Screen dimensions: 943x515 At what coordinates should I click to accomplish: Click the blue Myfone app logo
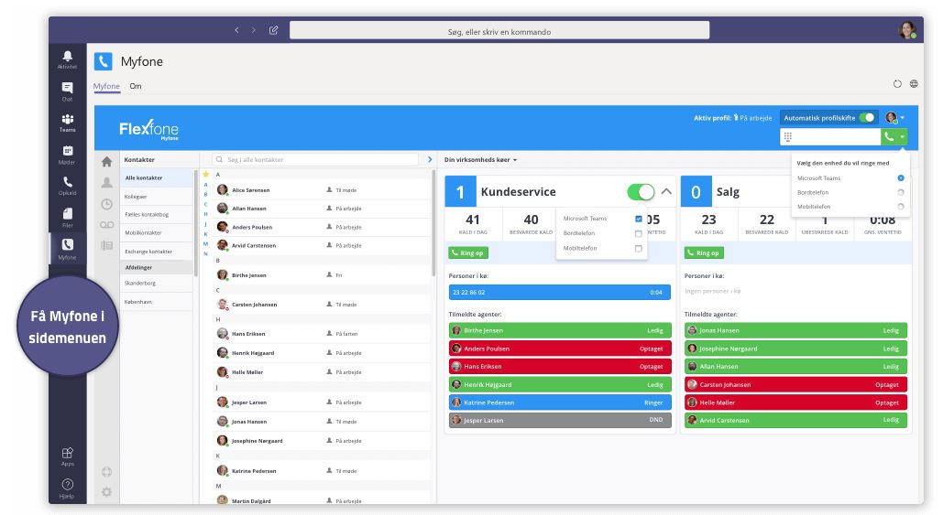[104, 61]
